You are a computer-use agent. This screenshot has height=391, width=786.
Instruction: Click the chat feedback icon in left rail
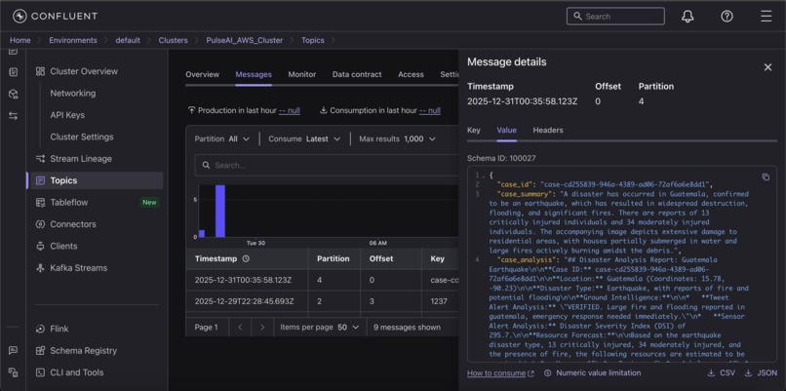click(x=14, y=350)
